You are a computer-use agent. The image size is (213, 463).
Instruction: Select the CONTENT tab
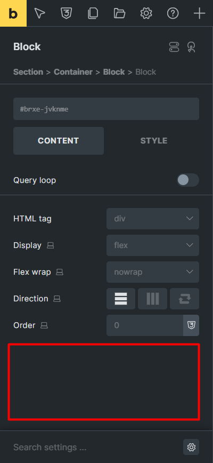59,141
